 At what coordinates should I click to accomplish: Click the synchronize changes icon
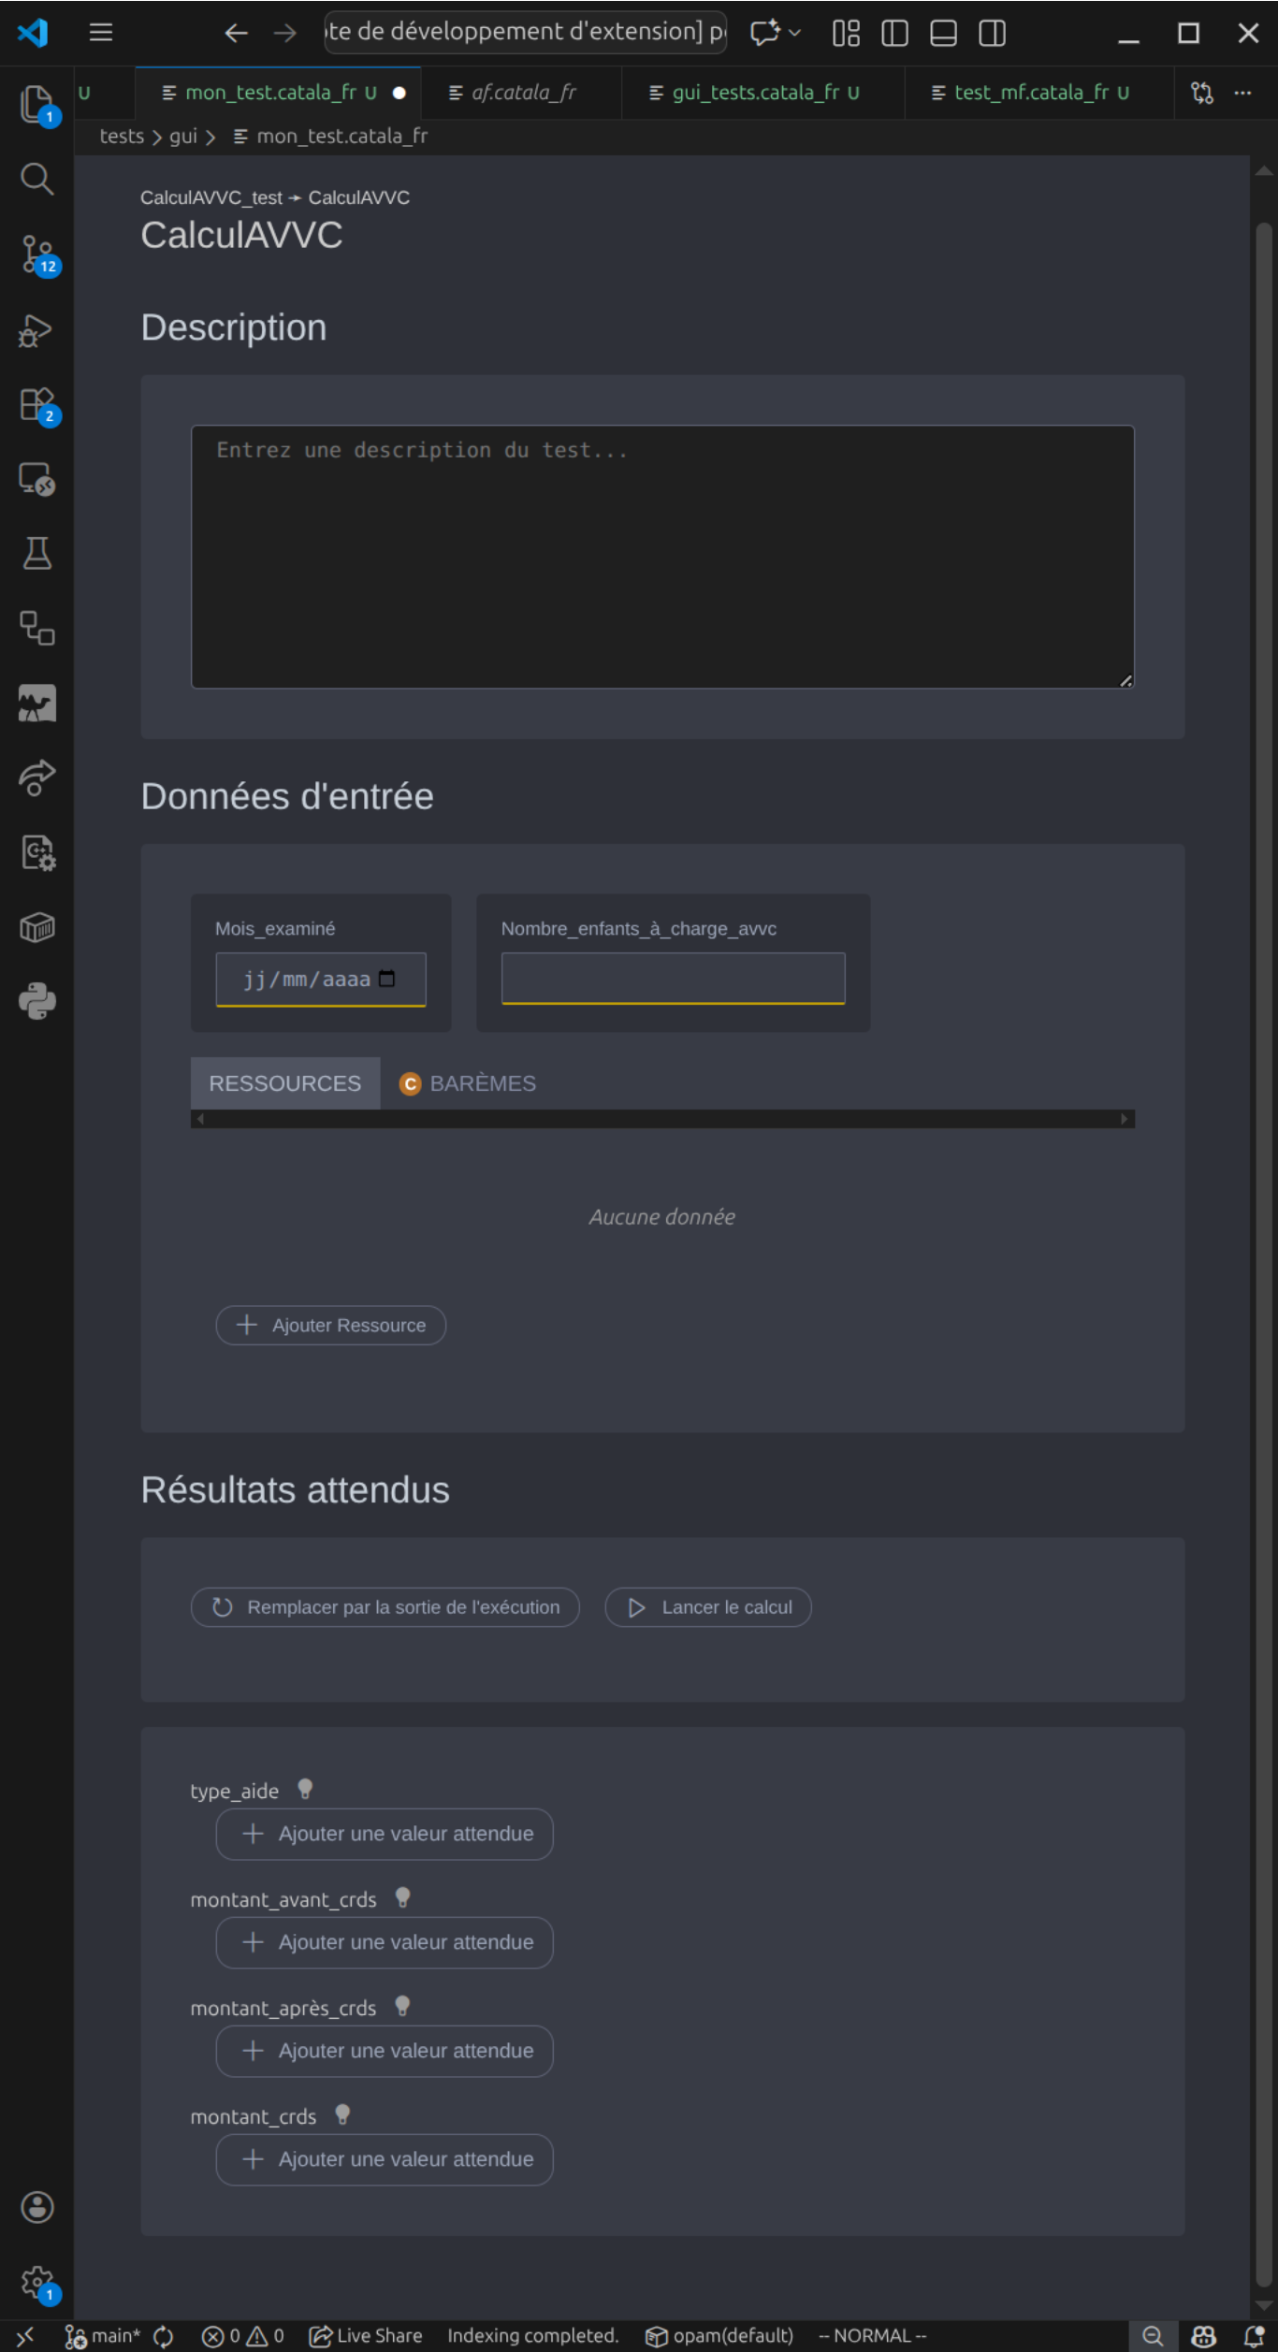[x=164, y=2336]
